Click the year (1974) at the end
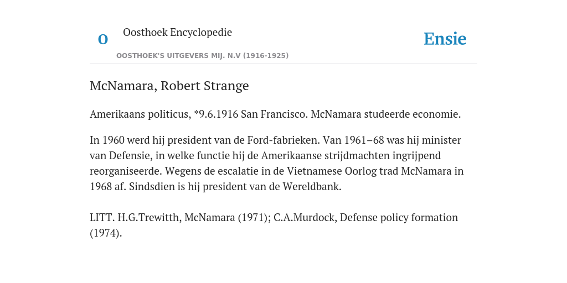The image size is (567, 283). [106, 233]
